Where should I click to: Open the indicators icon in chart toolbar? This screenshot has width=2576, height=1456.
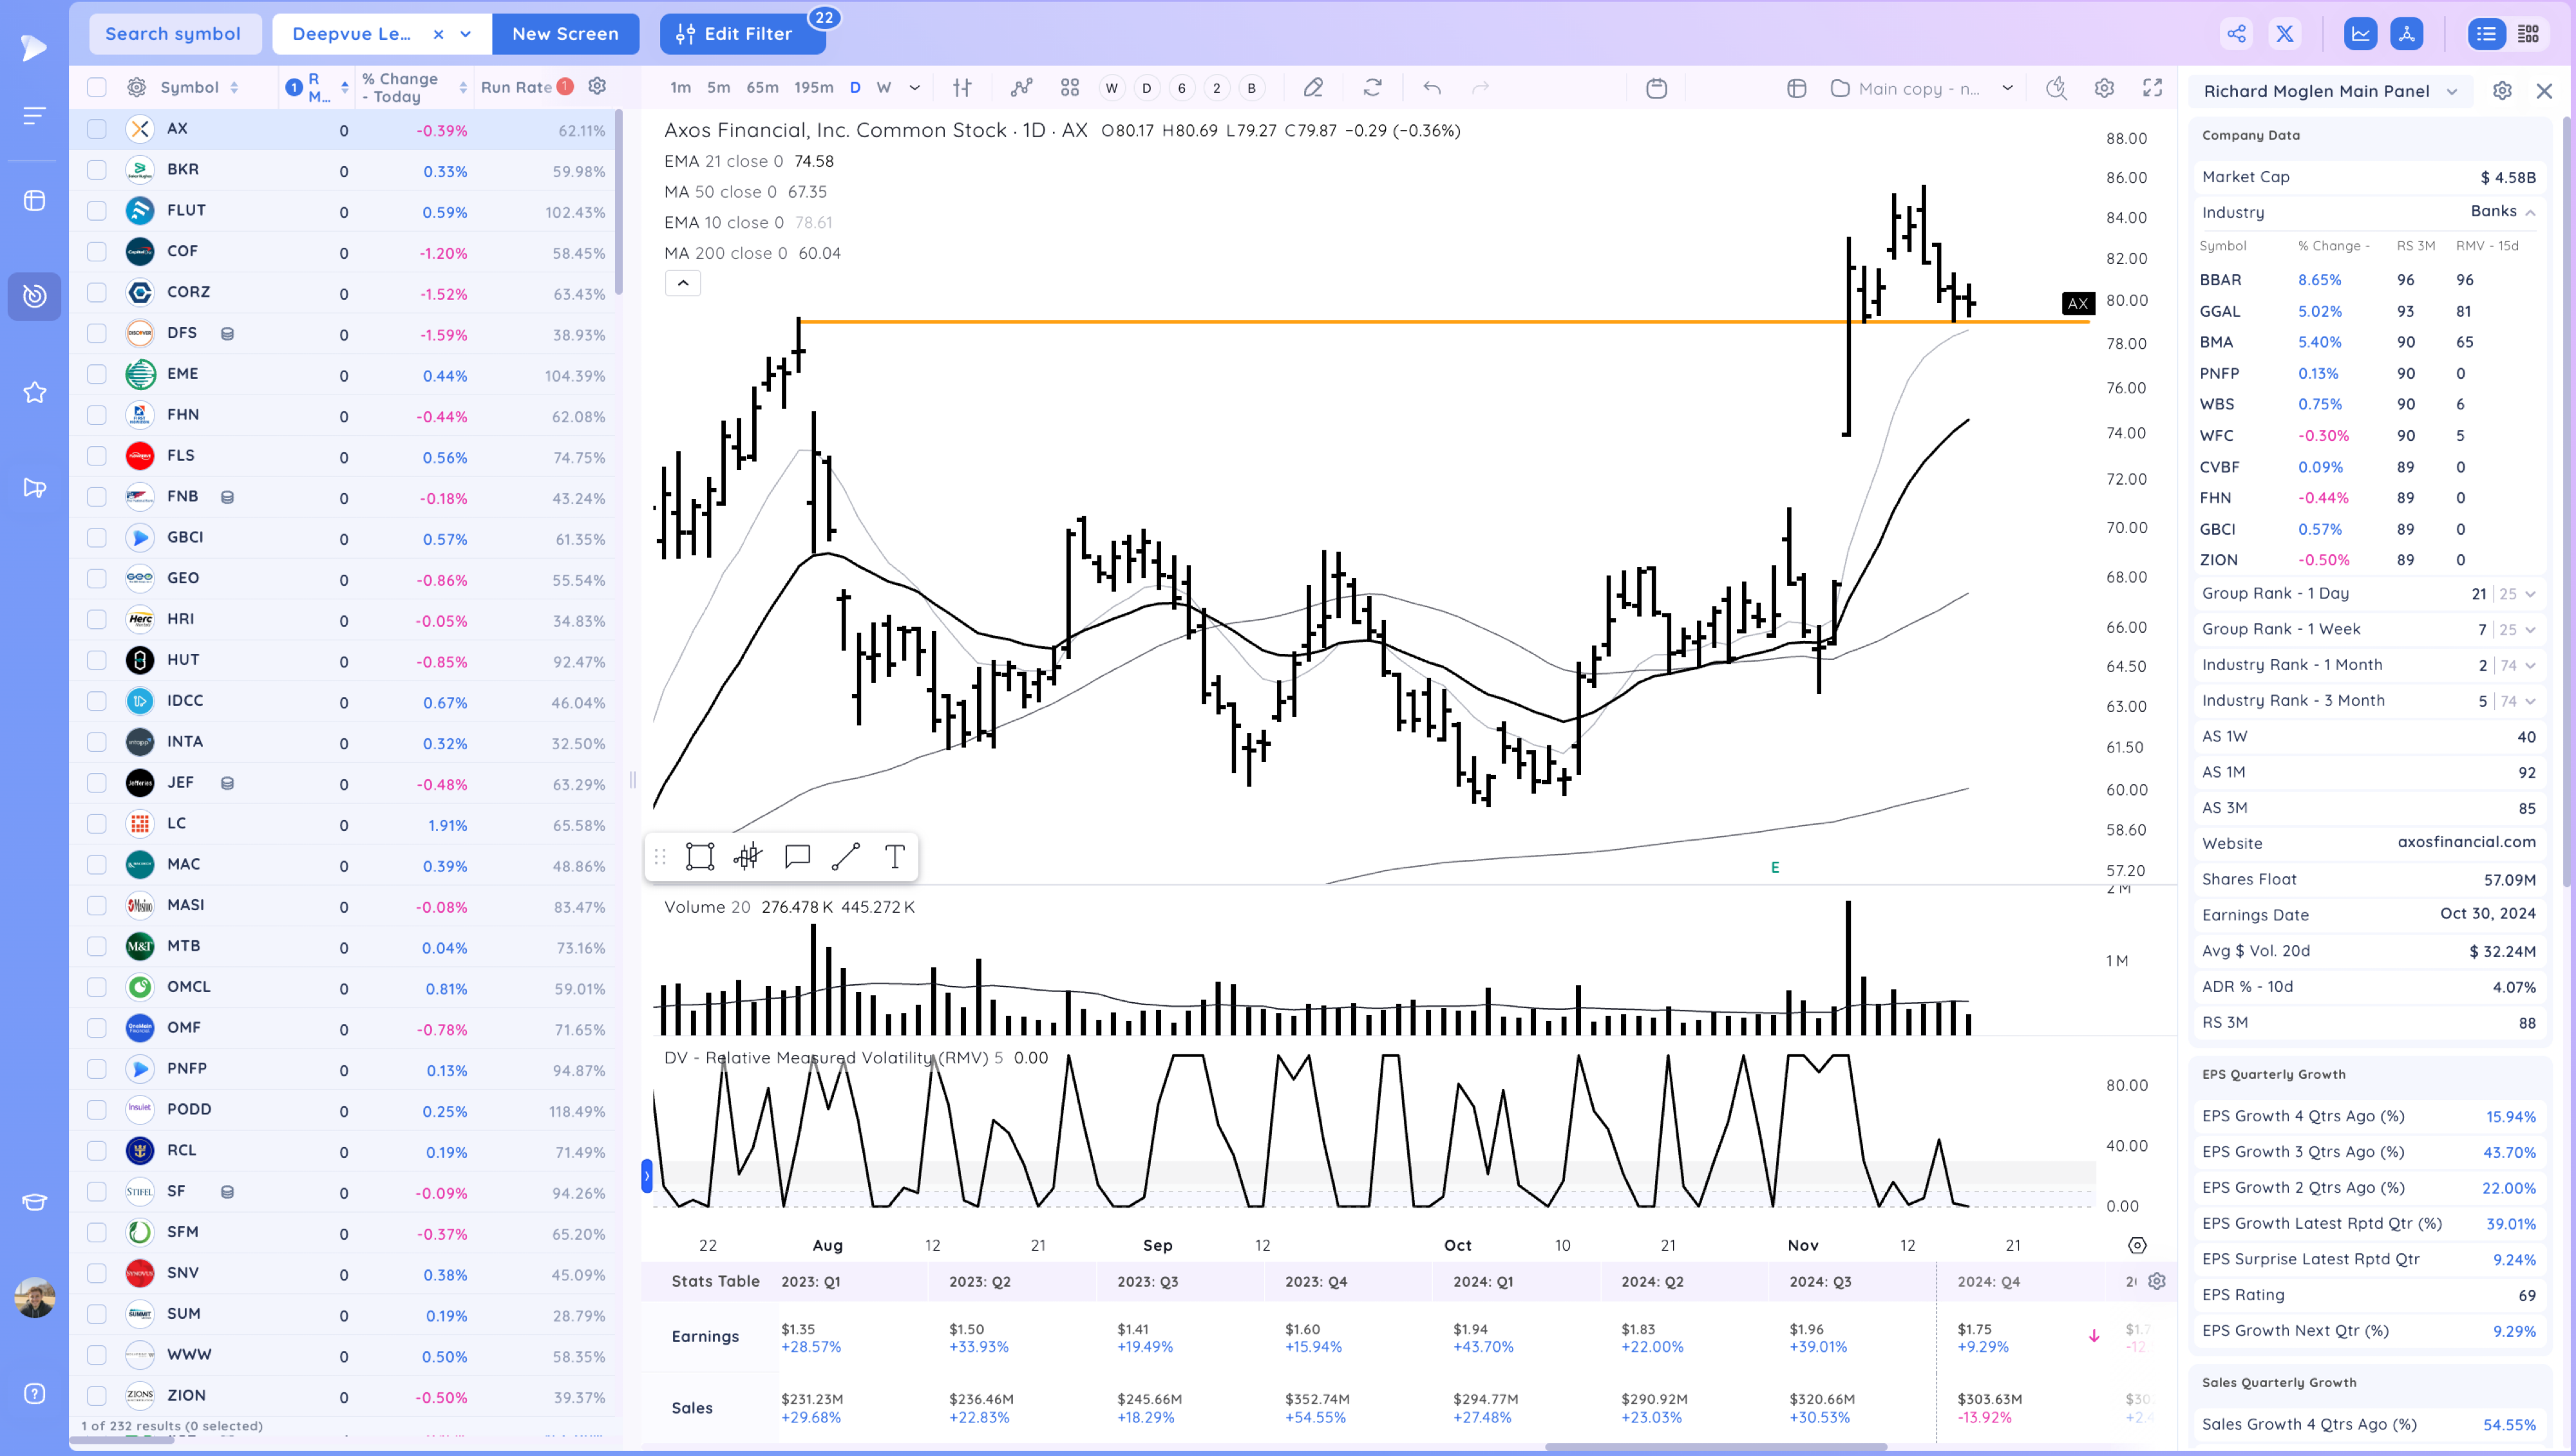[1020, 88]
